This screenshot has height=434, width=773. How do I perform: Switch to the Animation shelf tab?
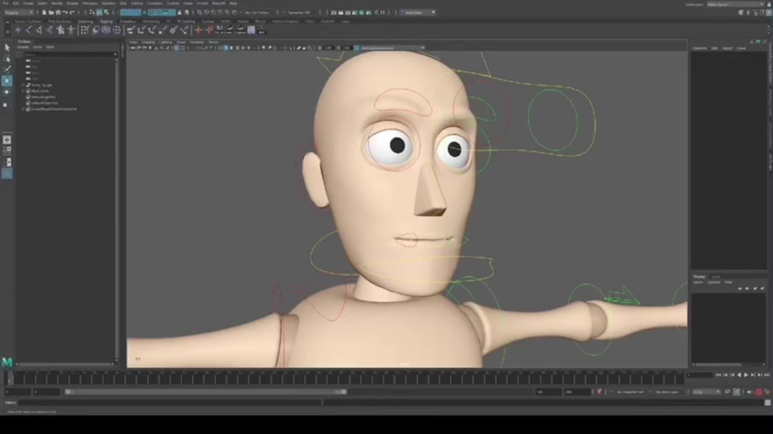click(x=127, y=21)
